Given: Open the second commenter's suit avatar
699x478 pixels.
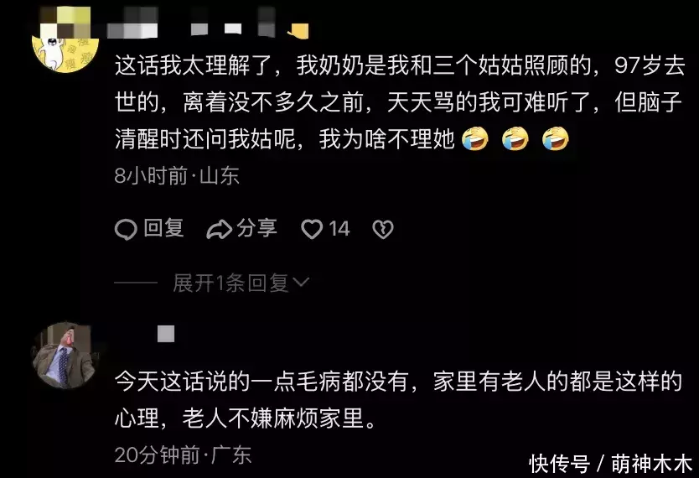Looking at the screenshot, I should coord(65,356).
